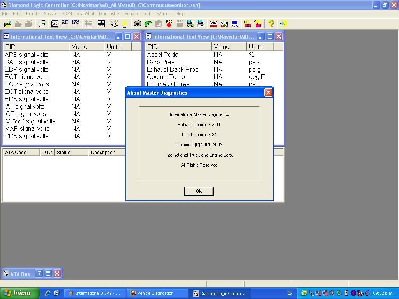Open the gauge panel toolbar icon
This screenshot has height=299, width=399.
coord(101,24)
